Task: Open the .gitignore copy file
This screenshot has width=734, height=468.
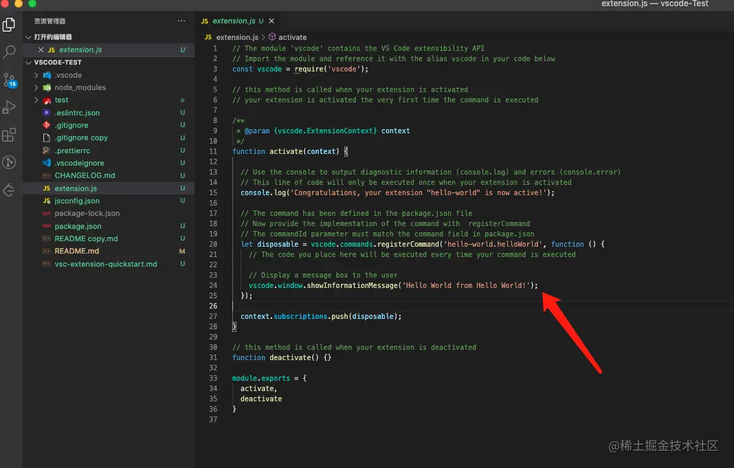Action: [109, 138]
